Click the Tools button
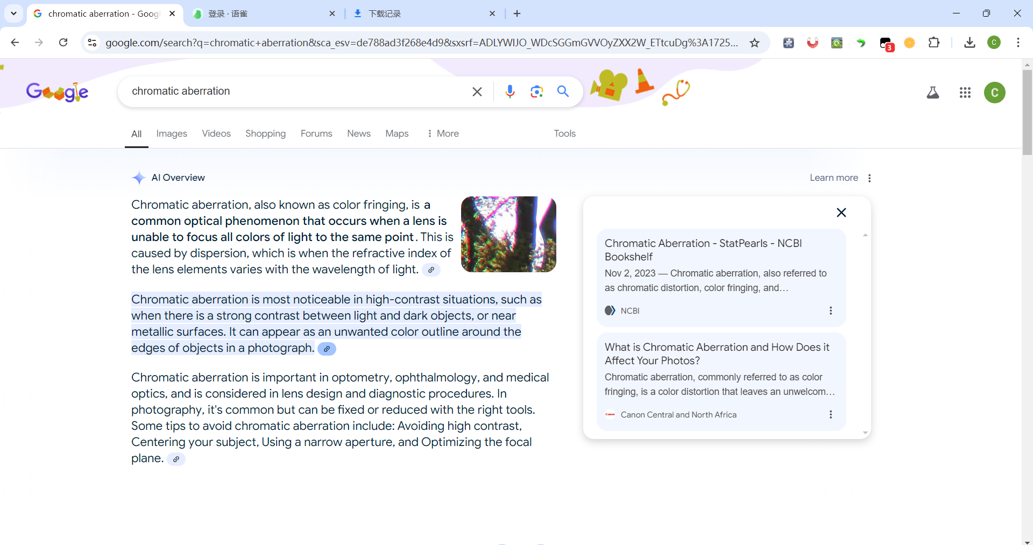The height and width of the screenshot is (545, 1033). [565, 133]
